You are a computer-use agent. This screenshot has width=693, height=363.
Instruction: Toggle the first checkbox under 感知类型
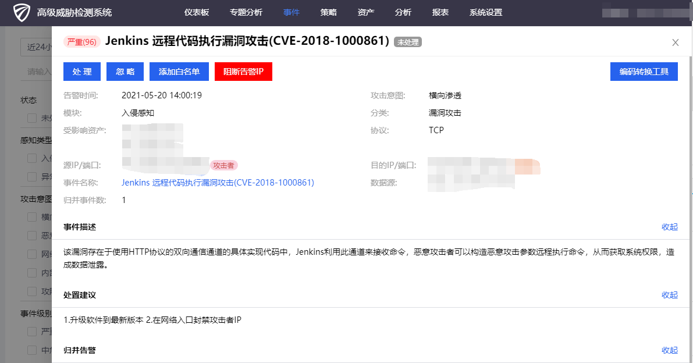tap(32, 158)
